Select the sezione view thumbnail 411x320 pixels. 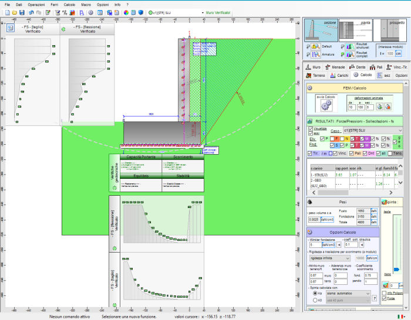[x=321, y=30]
